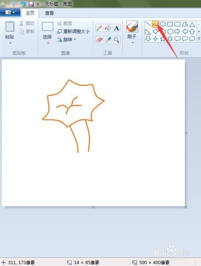Image resolution: width=201 pixels, height=266 pixels.
Task: Click the cursor position '311, 173像素' readout
Action: 21,263
